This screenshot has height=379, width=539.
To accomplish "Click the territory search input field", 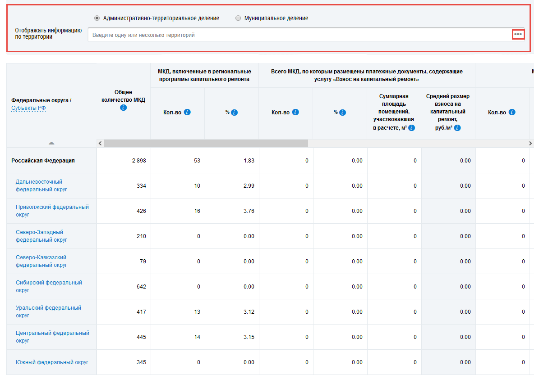I will tap(298, 35).
